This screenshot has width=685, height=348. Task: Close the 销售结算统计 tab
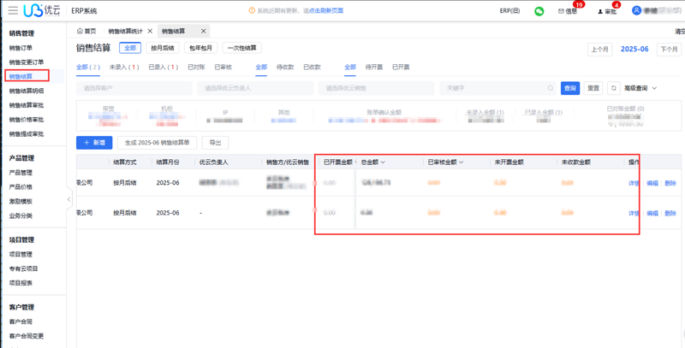(150, 31)
